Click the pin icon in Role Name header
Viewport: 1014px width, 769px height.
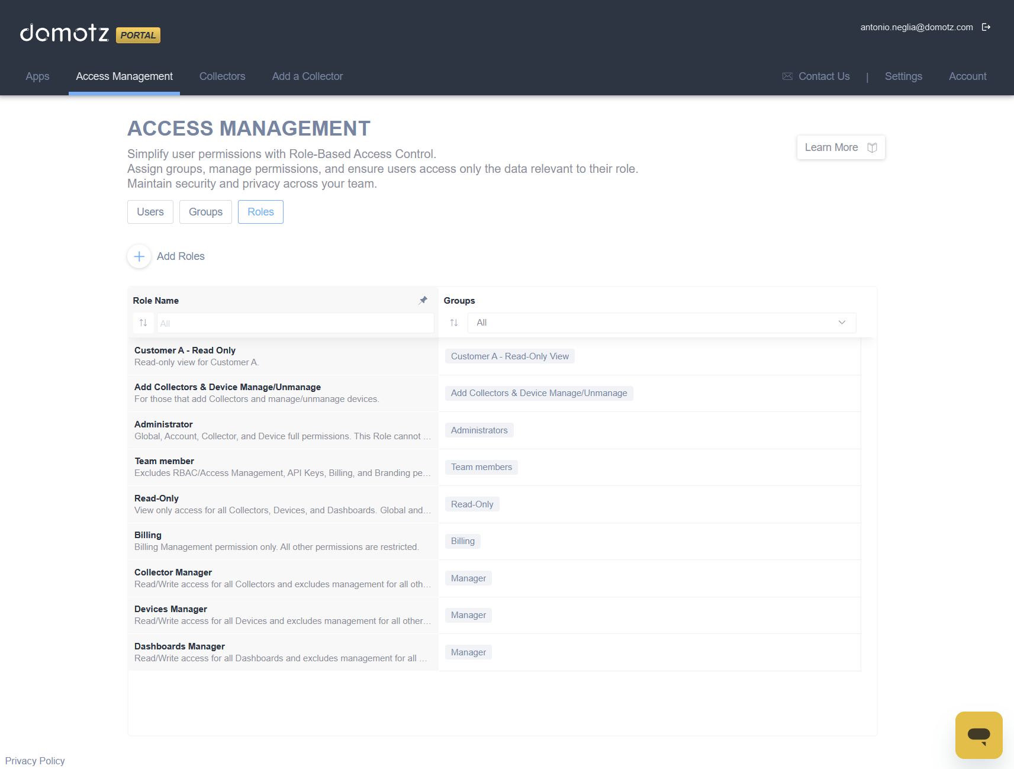(x=423, y=300)
